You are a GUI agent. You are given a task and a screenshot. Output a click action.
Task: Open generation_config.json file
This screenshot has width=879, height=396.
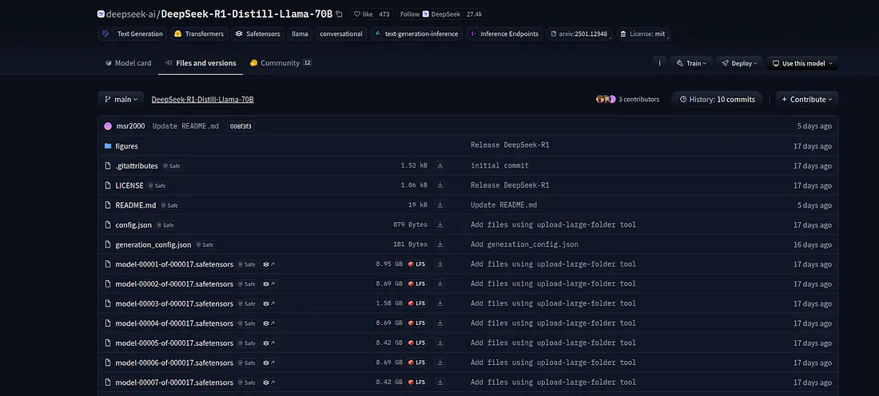click(x=153, y=244)
